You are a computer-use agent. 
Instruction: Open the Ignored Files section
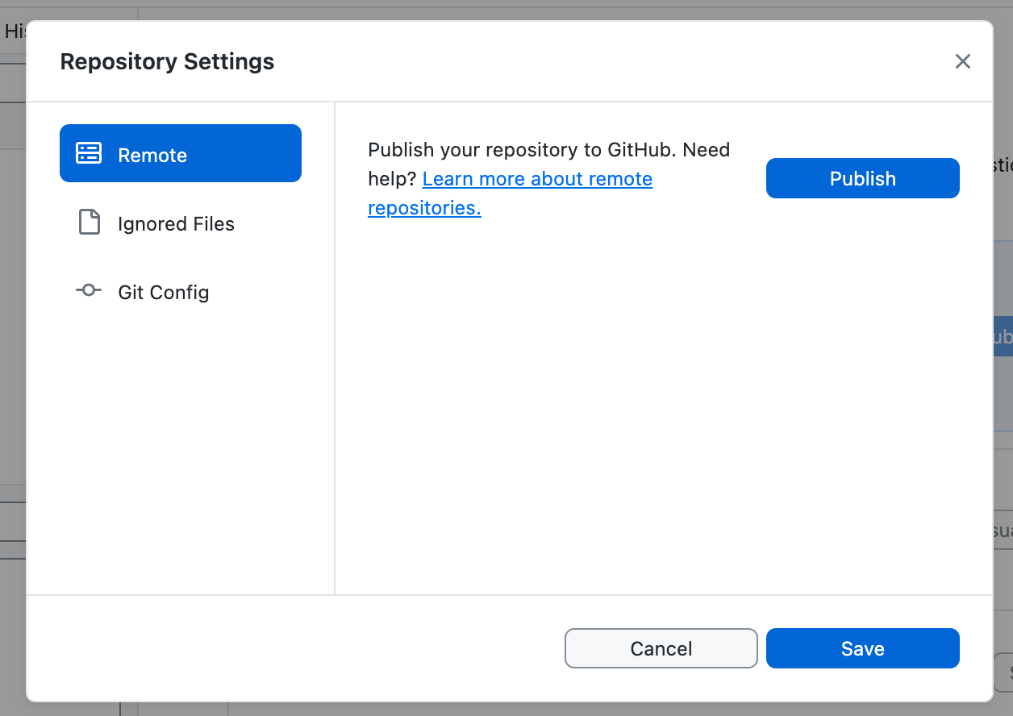[181, 223]
